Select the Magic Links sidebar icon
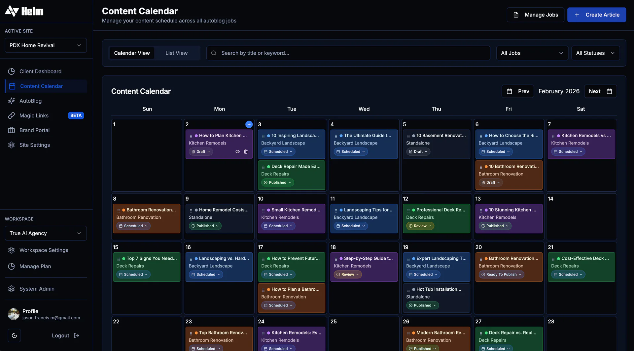Viewport: 634px width, 351px height. pyautogui.click(x=12, y=115)
